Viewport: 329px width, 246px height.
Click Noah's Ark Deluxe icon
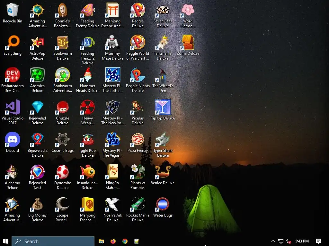click(112, 204)
